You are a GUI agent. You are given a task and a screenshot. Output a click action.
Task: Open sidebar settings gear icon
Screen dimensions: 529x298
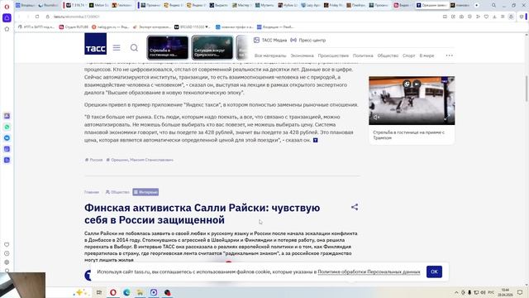pyautogui.click(x=7, y=262)
